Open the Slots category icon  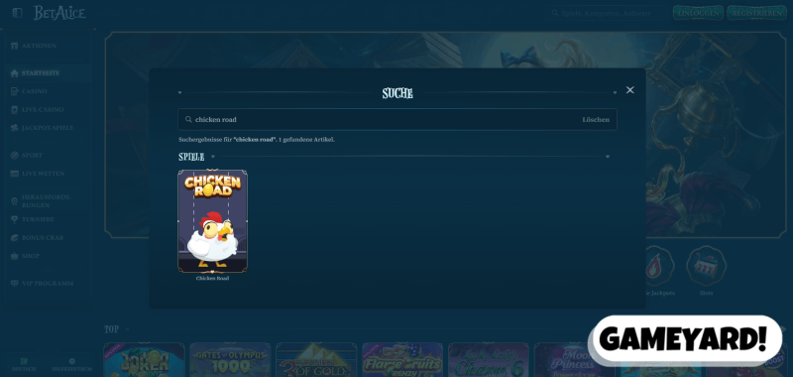pyautogui.click(x=706, y=267)
